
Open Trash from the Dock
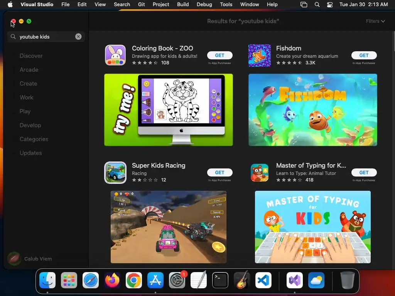pyautogui.click(x=348, y=280)
